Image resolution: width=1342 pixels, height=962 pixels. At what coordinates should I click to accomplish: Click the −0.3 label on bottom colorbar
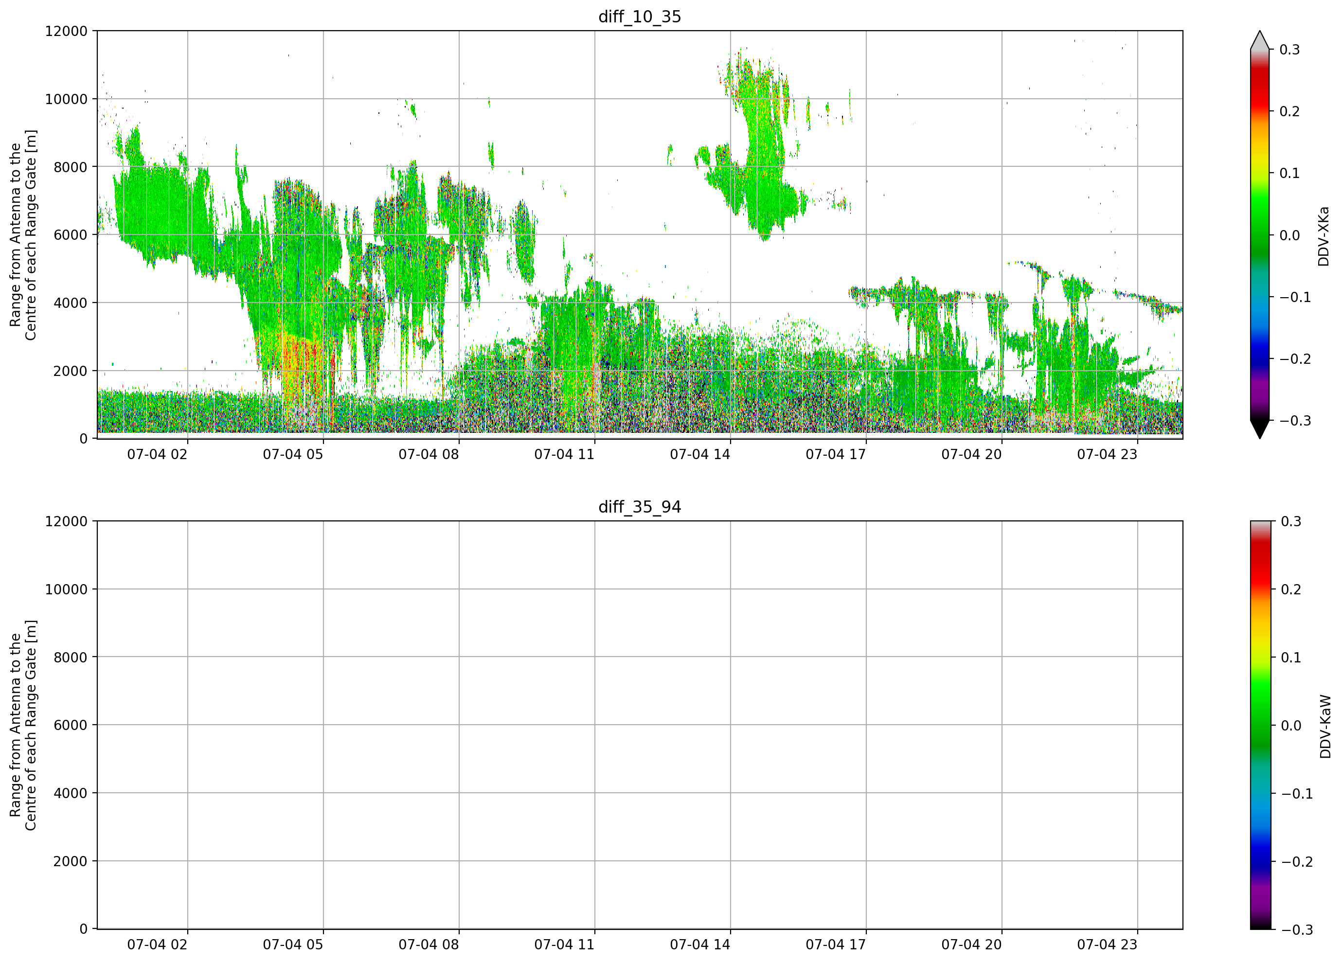[1297, 930]
